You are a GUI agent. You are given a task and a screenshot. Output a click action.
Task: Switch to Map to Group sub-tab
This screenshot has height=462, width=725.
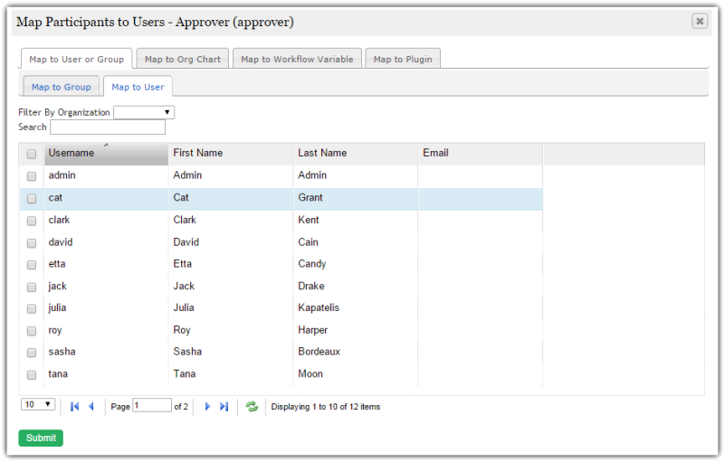pos(61,87)
